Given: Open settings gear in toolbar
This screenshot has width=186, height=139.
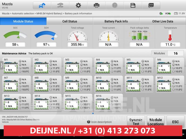Looking at the screenshot, I should point(78,6).
